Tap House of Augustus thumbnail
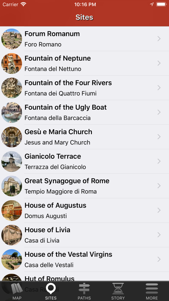Viewport: 169px width, 301px height. 12,210
